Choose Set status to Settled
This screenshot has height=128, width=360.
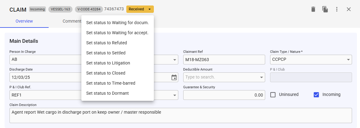pos(106,53)
